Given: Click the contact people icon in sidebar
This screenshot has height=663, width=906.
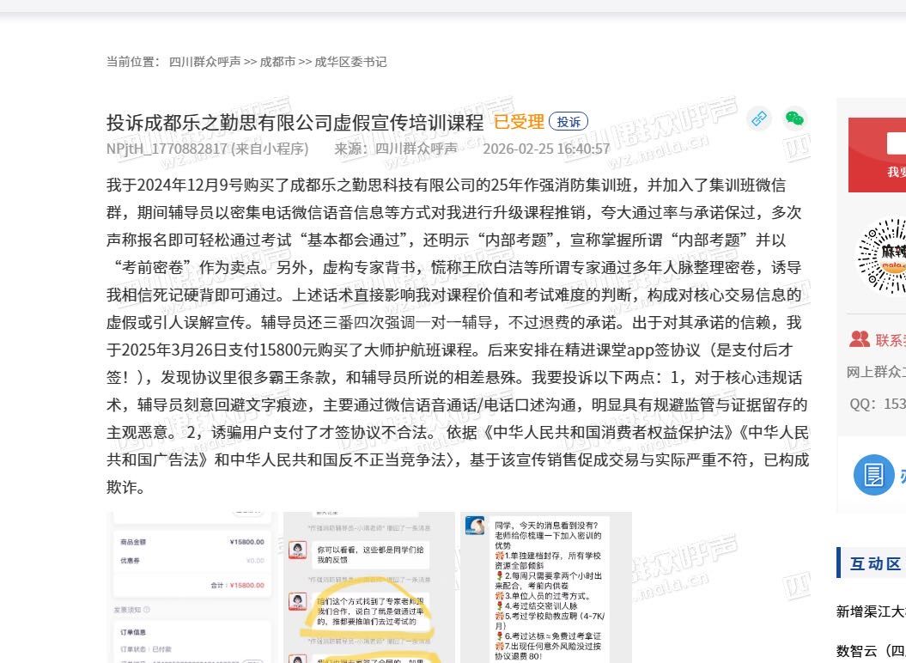Looking at the screenshot, I should [x=859, y=339].
